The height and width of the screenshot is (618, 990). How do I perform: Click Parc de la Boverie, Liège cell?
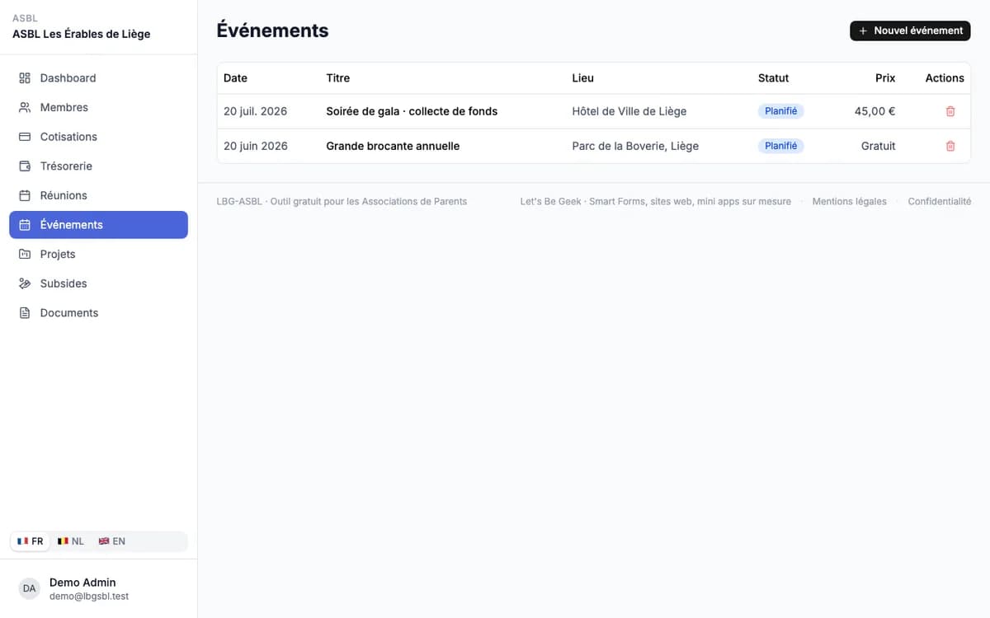click(x=635, y=146)
